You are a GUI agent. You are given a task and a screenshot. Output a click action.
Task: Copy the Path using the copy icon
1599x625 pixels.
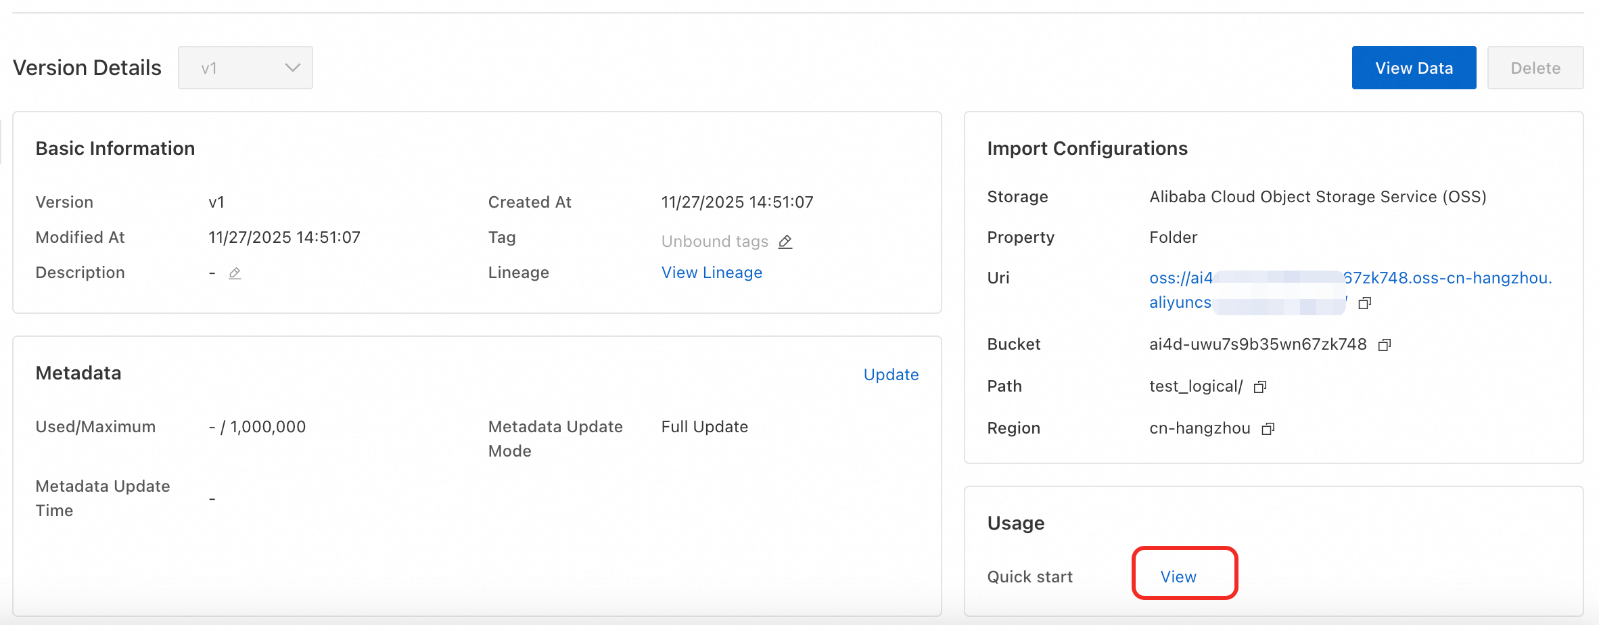pyautogui.click(x=1260, y=387)
